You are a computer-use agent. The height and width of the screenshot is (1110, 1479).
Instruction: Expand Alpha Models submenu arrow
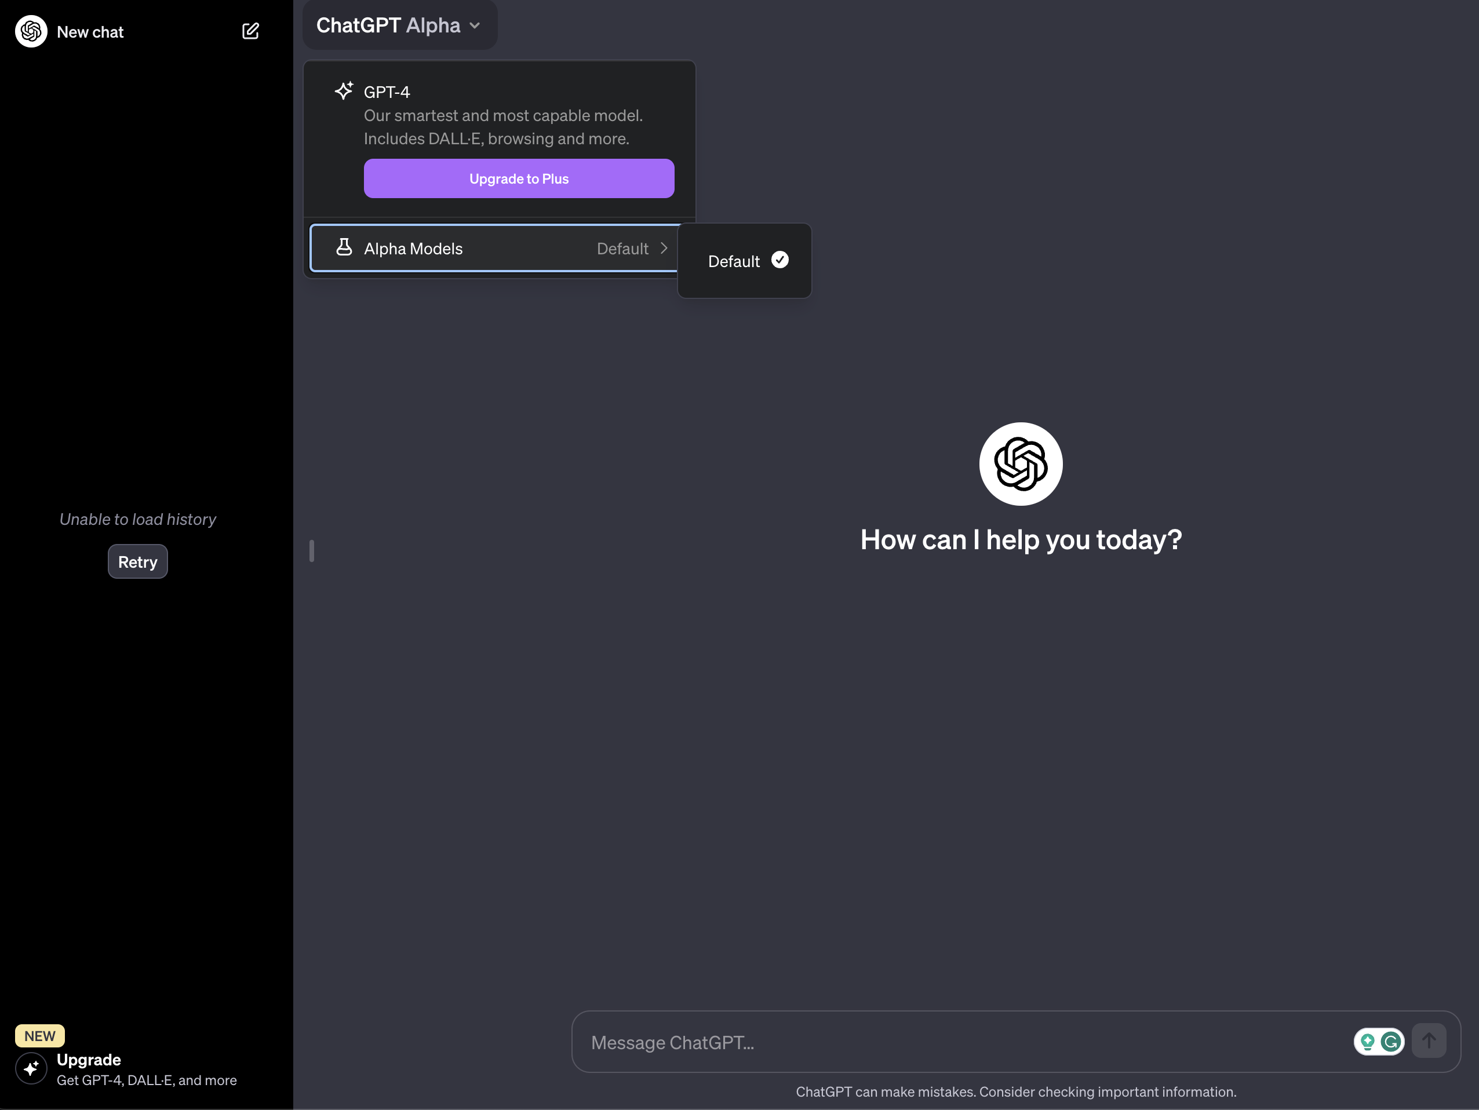[664, 247]
